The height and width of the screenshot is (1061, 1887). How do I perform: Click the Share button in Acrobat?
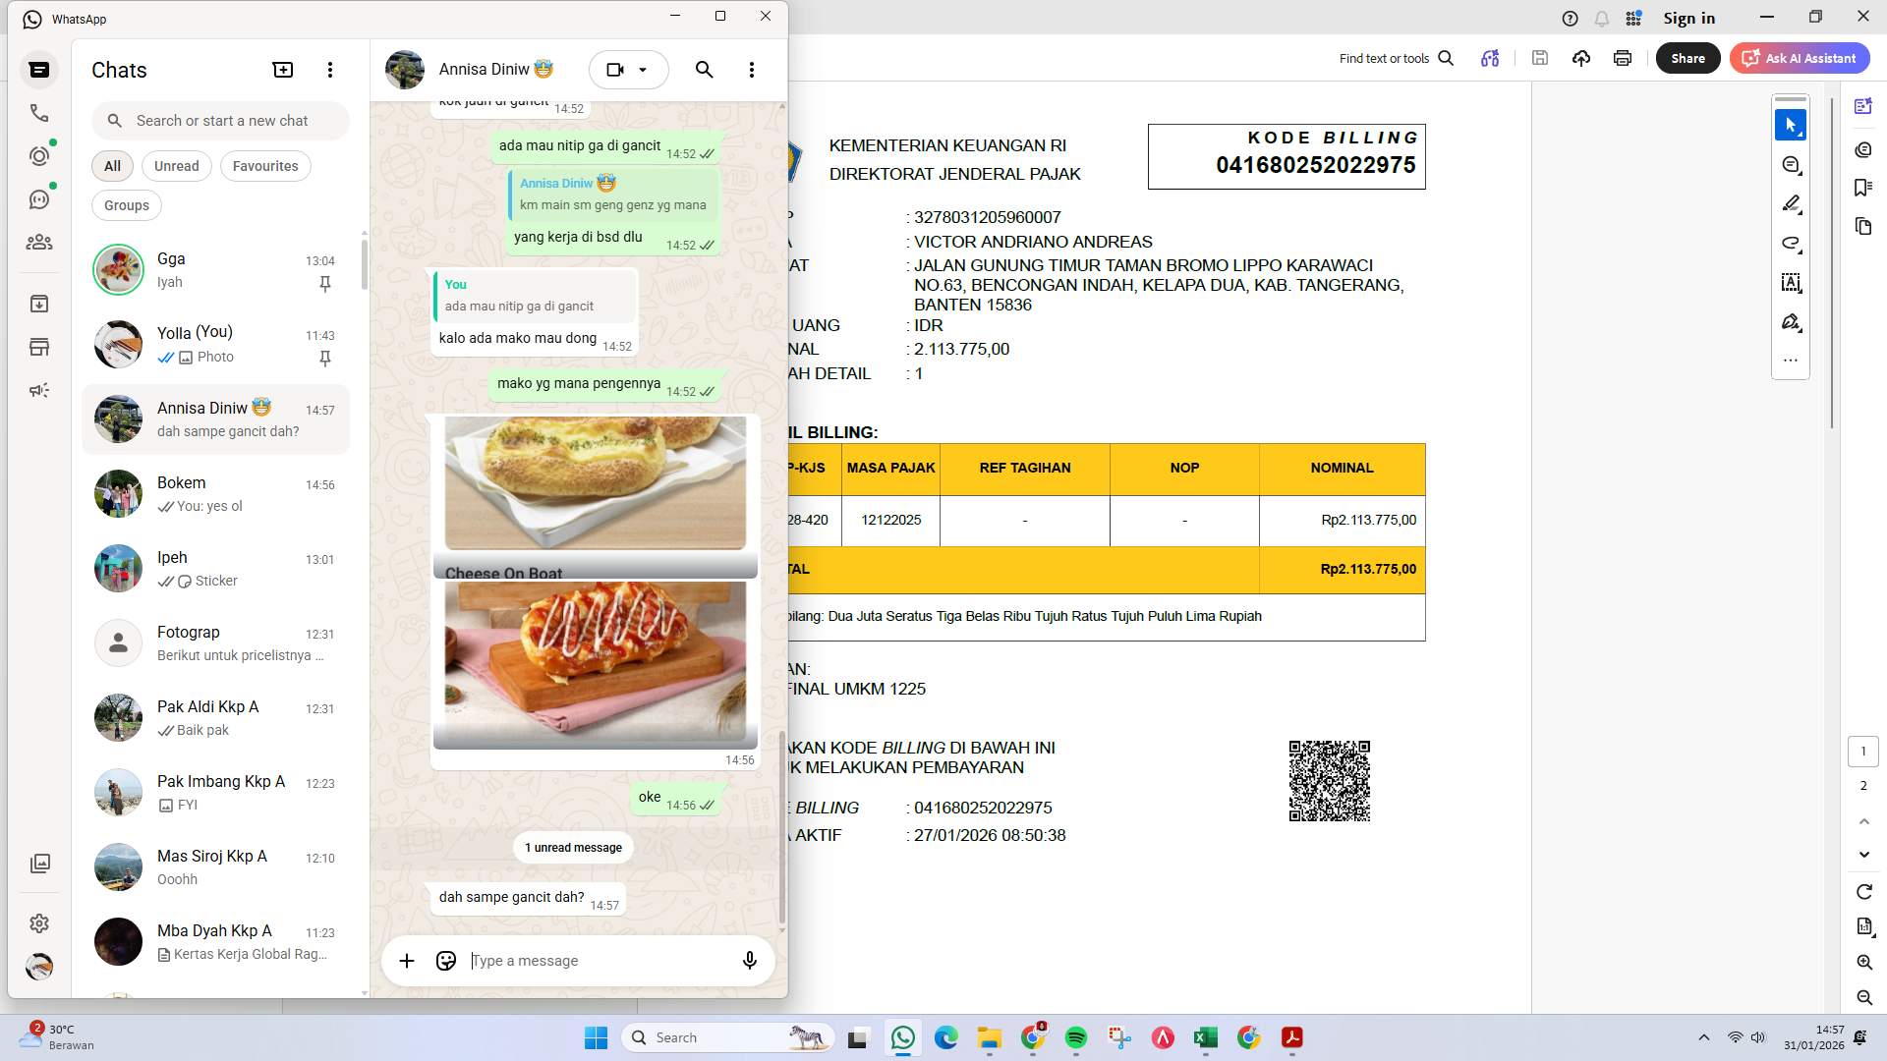[x=1687, y=58]
